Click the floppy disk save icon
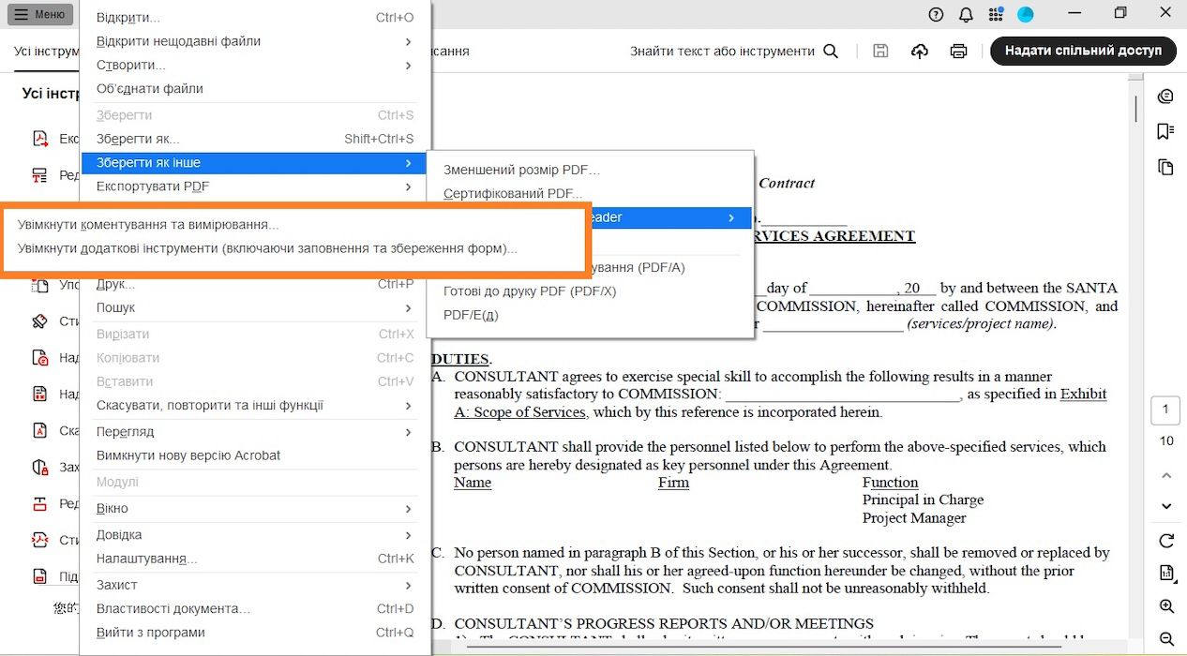This screenshot has height=656, width=1187. [x=880, y=51]
